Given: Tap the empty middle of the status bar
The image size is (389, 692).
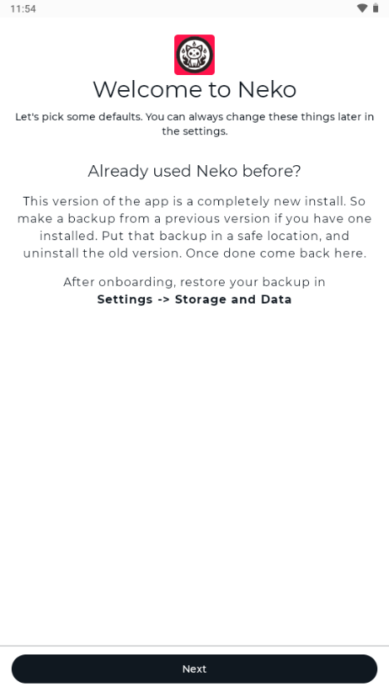Looking at the screenshot, I should (195, 8).
